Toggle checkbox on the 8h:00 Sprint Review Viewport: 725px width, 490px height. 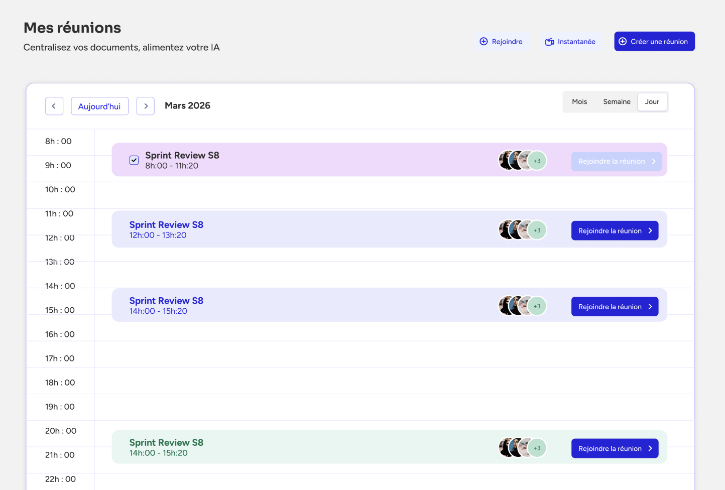[x=134, y=160]
